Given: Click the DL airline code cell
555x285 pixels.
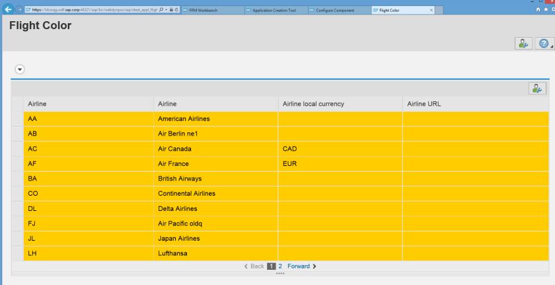Looking at the screenshot, I should pyautogui.click(x=89, y=209).
